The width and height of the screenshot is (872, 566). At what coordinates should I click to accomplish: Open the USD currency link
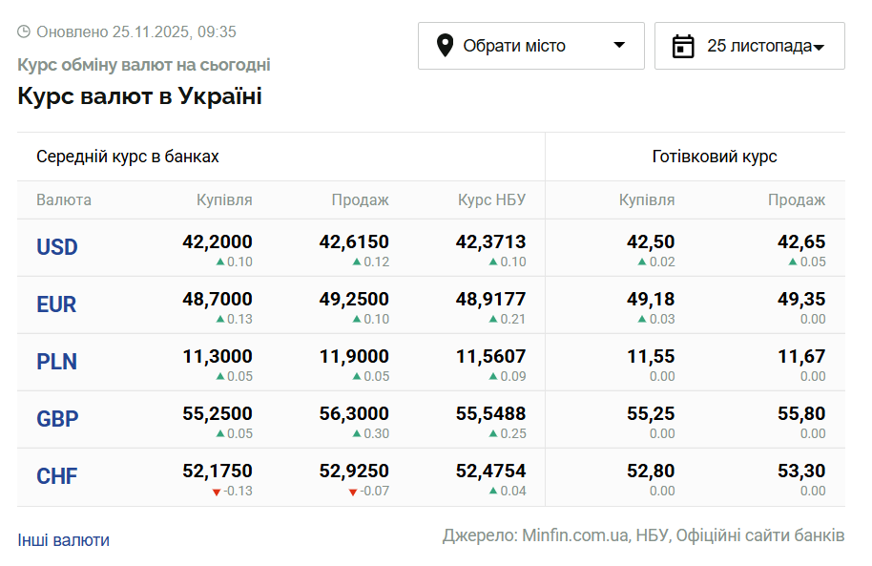click(x=57, y=247)
